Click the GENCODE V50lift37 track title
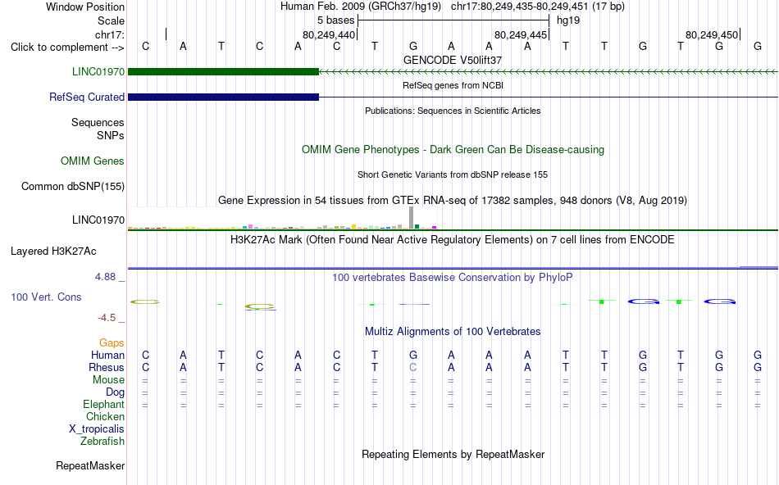The image size is (779, 485). pos(453,60)
